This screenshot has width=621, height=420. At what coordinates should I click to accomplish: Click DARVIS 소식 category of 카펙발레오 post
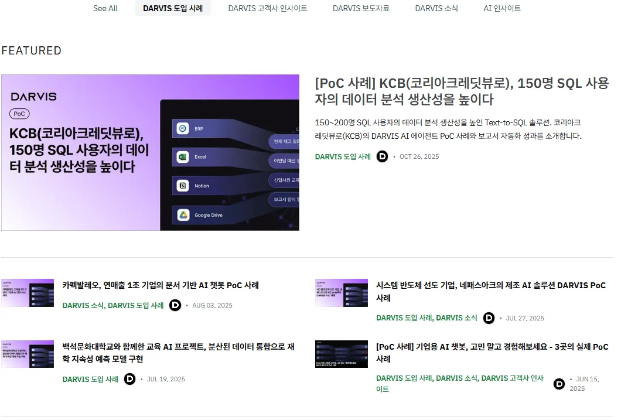[x=83, y=306]
